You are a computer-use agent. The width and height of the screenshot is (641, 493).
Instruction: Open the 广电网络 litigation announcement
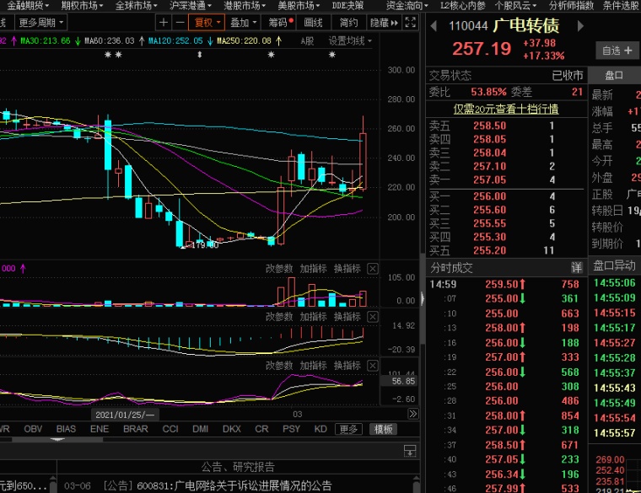coord(240,485)
